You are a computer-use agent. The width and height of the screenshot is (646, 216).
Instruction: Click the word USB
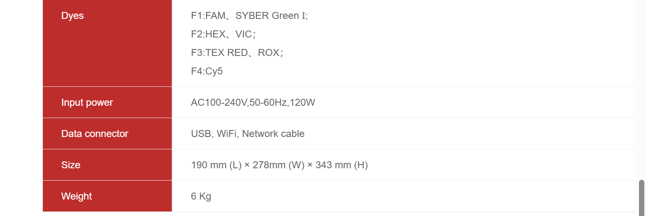pyautogui.click(x=201, y=134)
